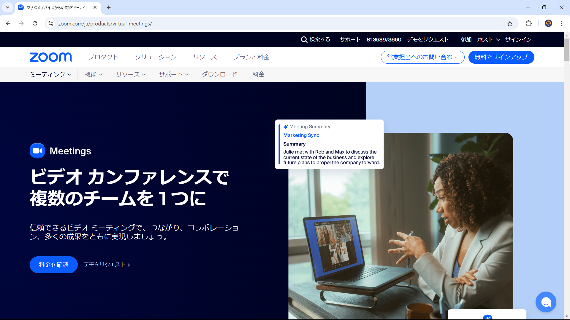Open the ソリューション menu

(156, 57)
